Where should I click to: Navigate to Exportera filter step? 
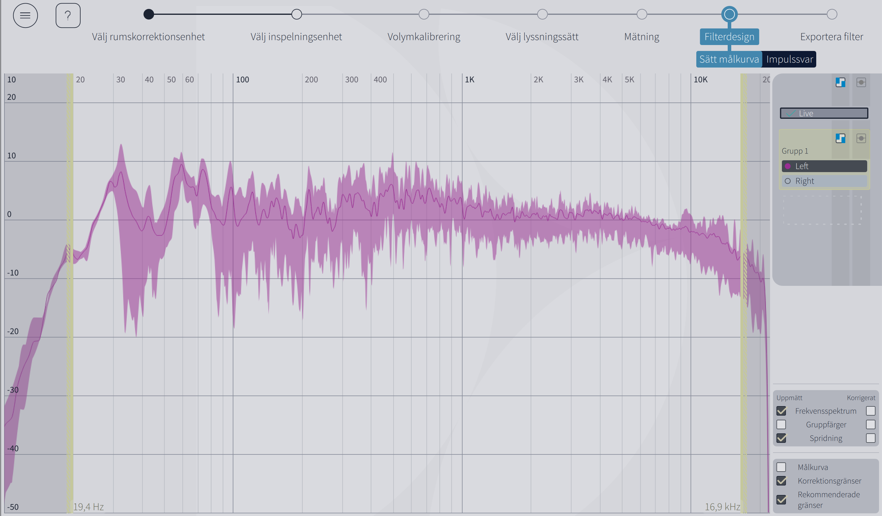(831, 14)
